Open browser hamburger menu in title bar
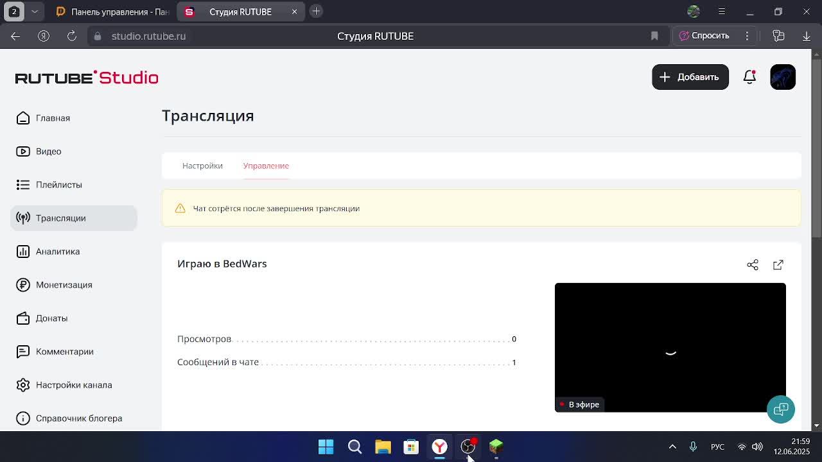822x462 pixels. pos(722,12)
